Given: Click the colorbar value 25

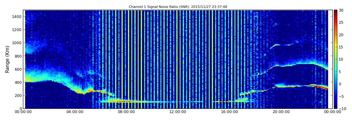Looking at the screenshot, I should (341, 23).
